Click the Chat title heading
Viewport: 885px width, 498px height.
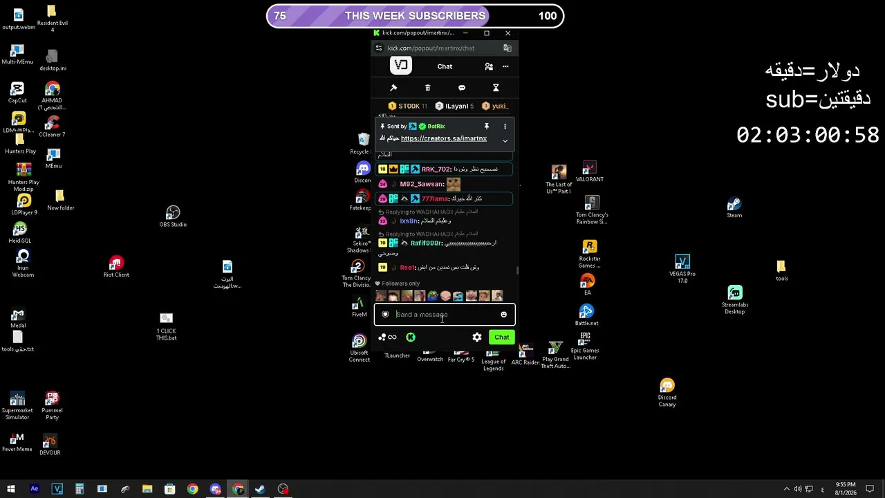[445, 66]
